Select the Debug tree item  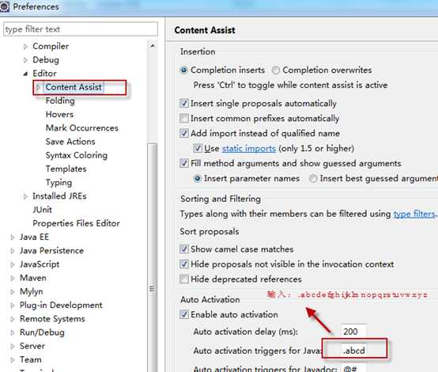tap(46, 60)
